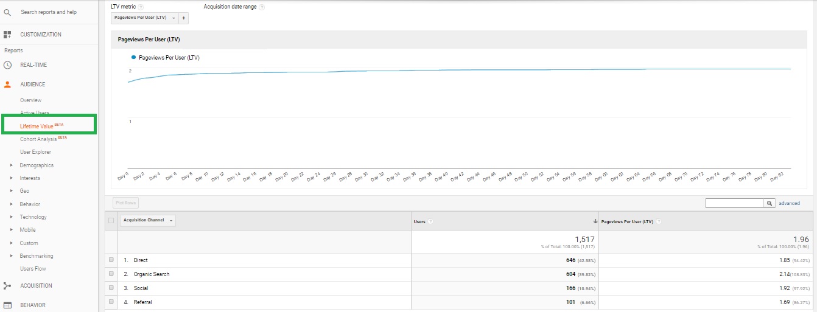Screen dimensions: 817x312
Task: Click the plus button to add metric
Action: (184, 18)
